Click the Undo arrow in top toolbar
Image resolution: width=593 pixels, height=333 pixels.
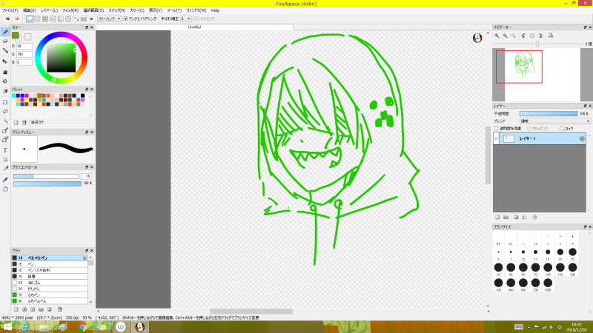pos(7,18)
